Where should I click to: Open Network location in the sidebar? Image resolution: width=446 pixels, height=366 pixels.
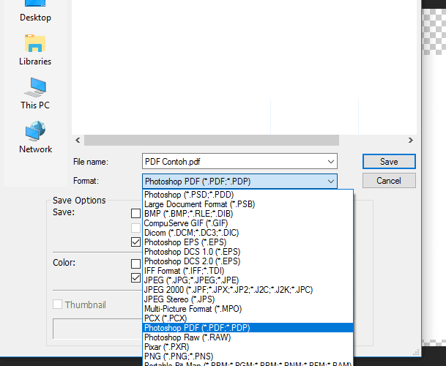click(x=35, y=138)
